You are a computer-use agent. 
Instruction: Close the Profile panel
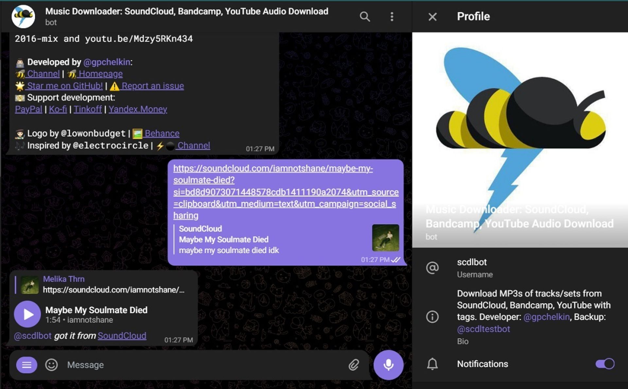[x=432, y=17]
